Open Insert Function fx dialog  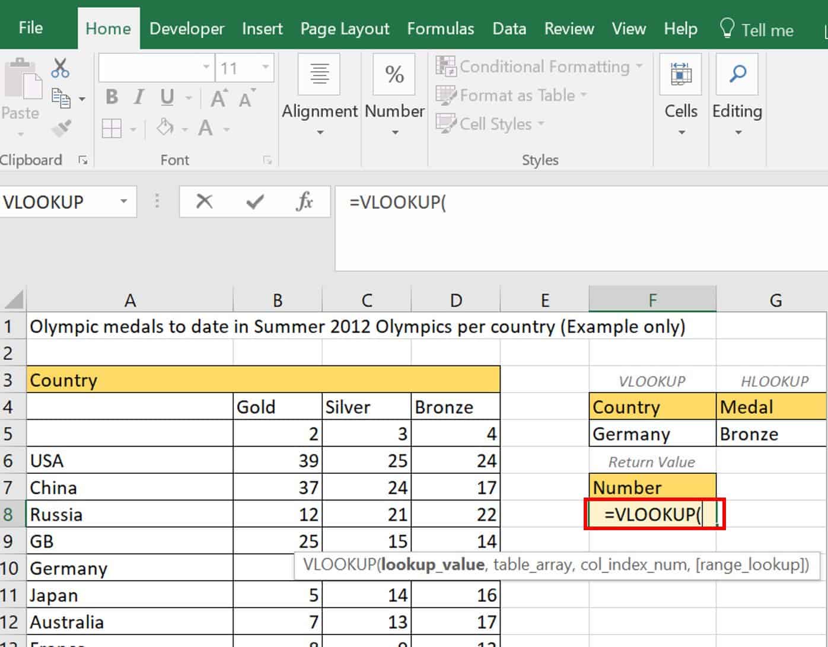304,202
